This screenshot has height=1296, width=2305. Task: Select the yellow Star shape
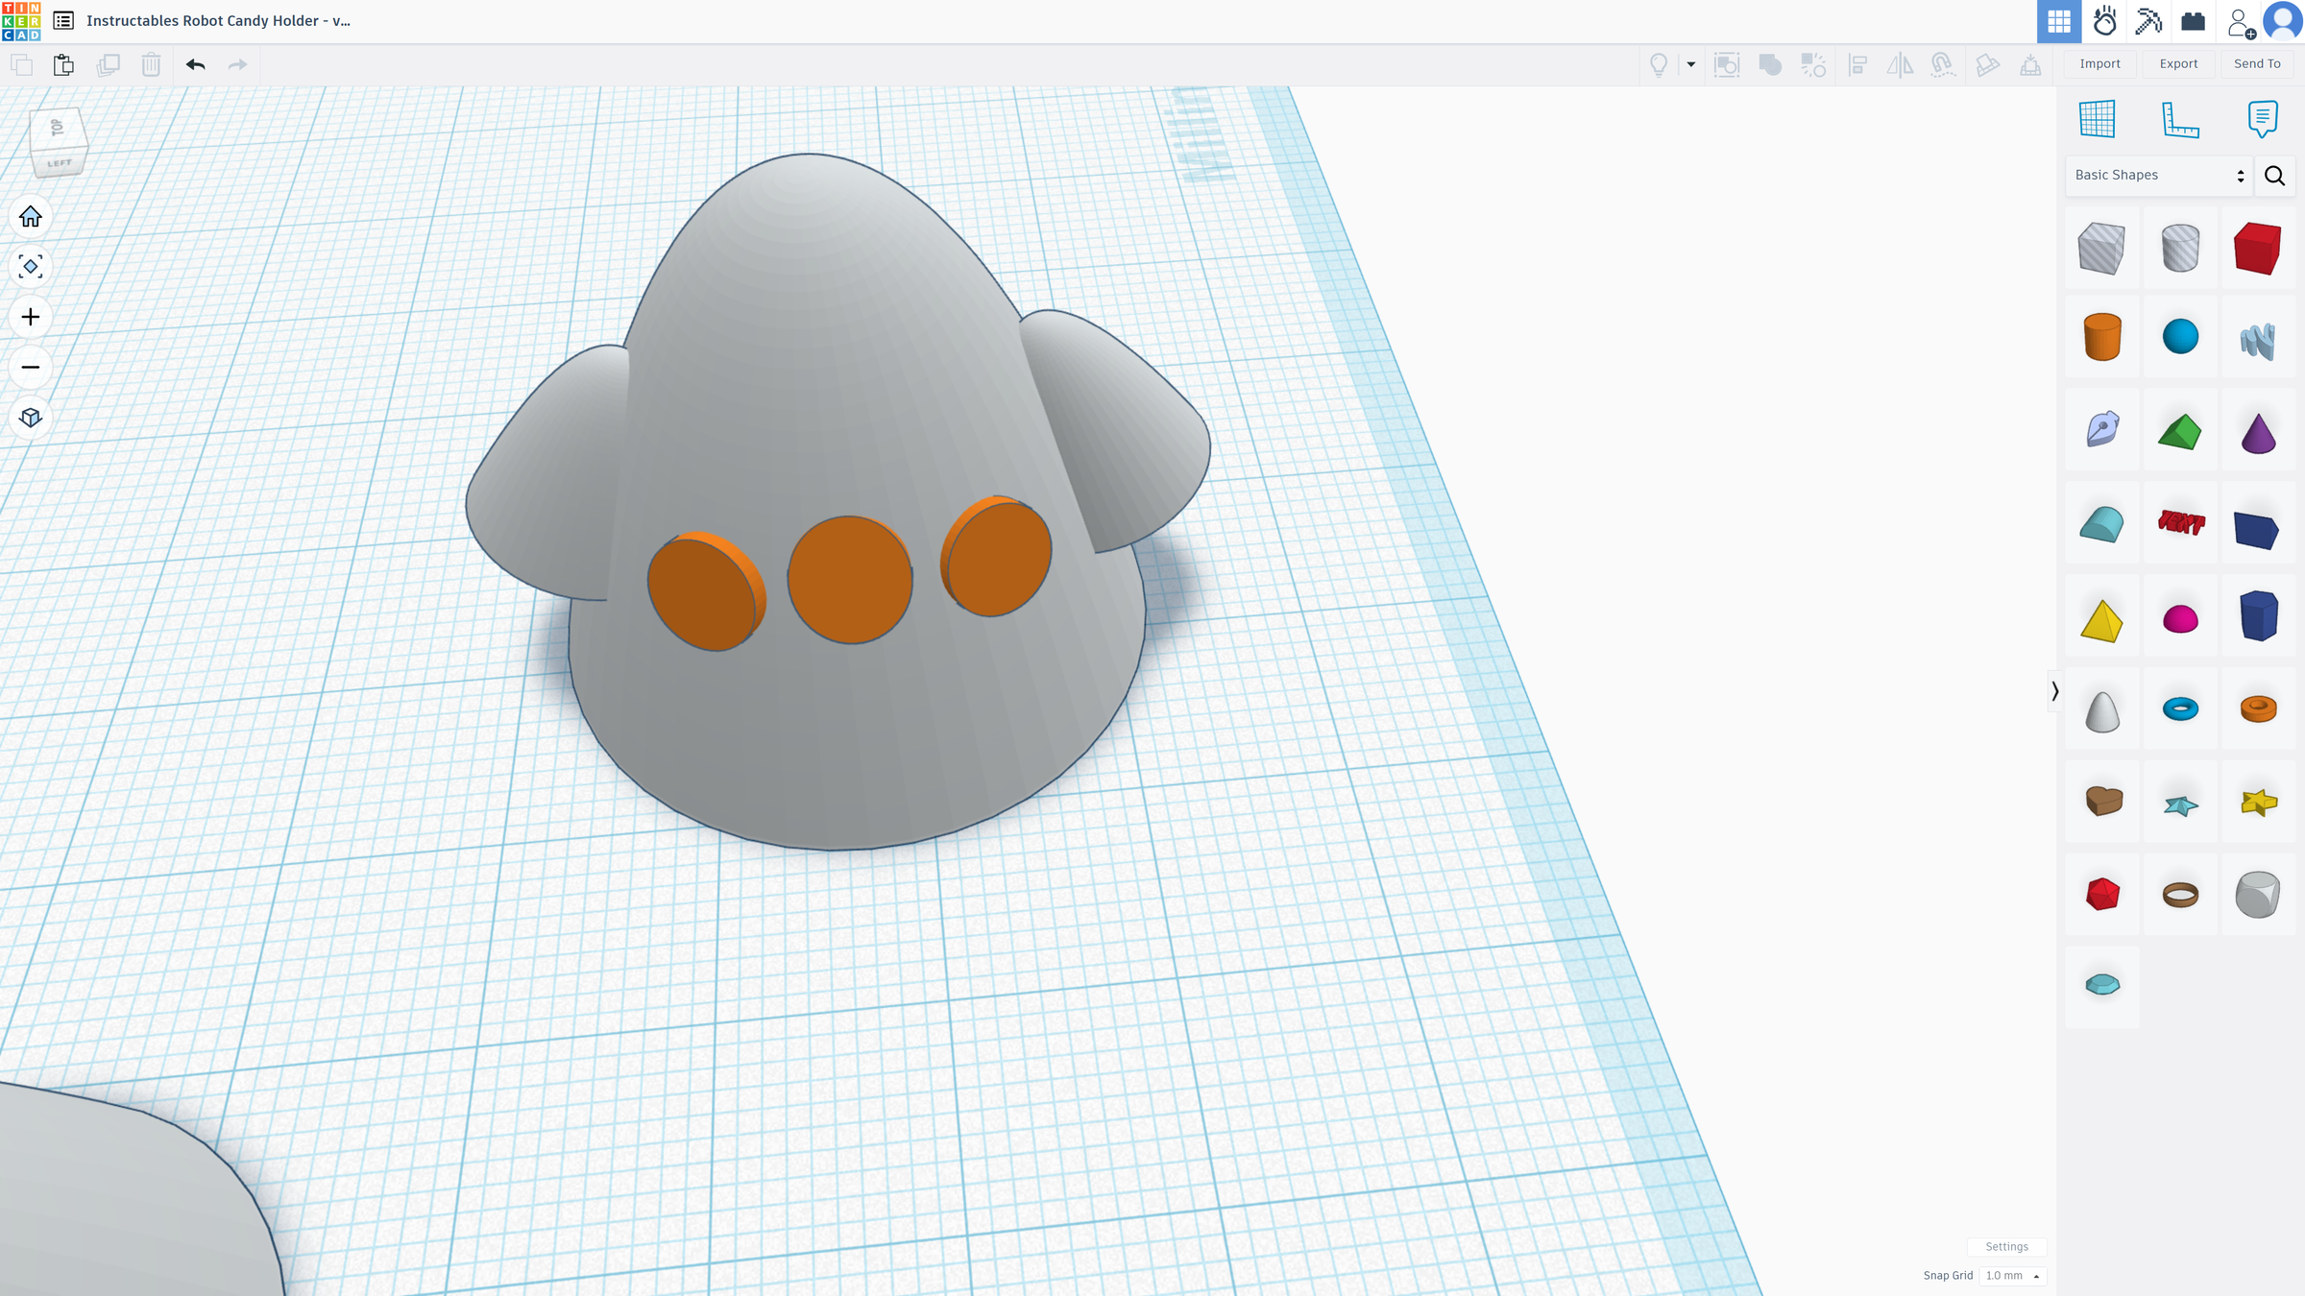click(2258, 802)
